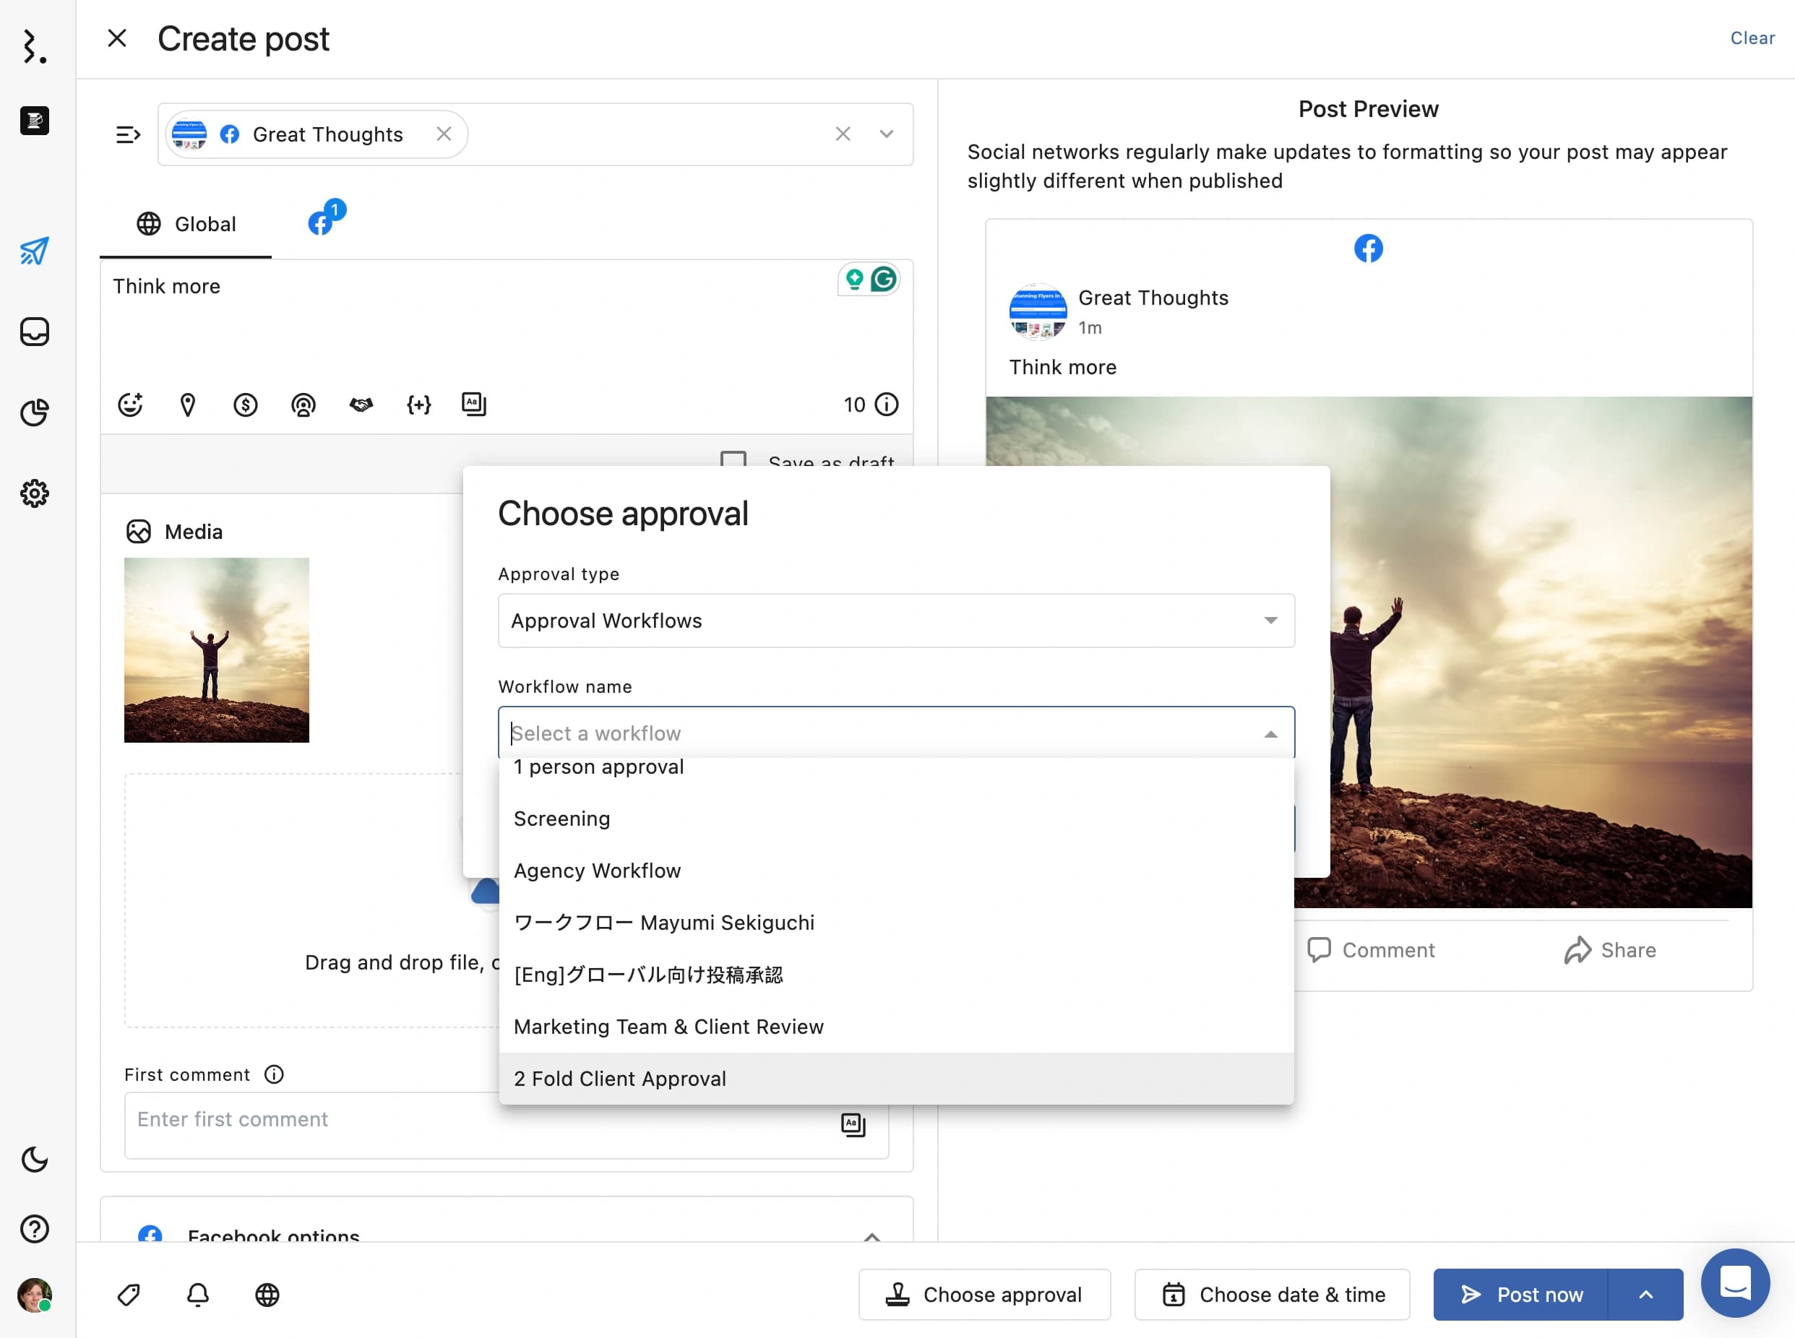
Task: Toggle dark mode with the moon icon
Action: pyautogui.click(x=34, y=1160)
